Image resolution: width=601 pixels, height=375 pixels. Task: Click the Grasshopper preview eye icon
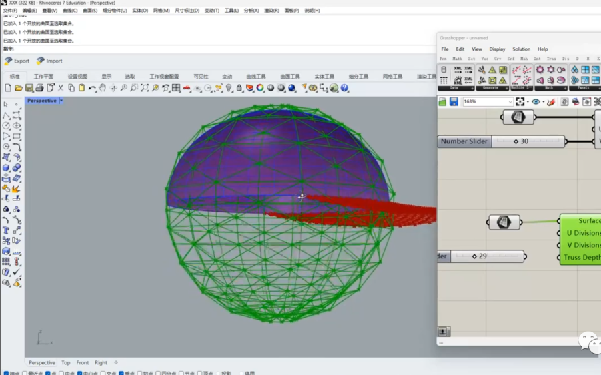[x=536, y=102]
